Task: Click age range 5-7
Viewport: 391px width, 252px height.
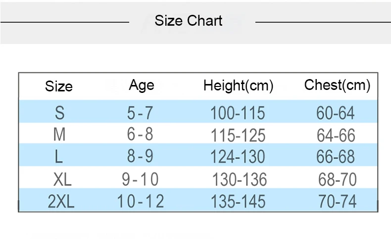Action: coord(140,113)
